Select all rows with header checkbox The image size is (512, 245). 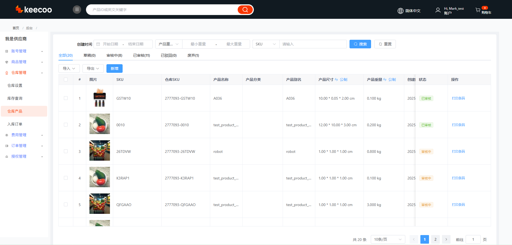66,80
